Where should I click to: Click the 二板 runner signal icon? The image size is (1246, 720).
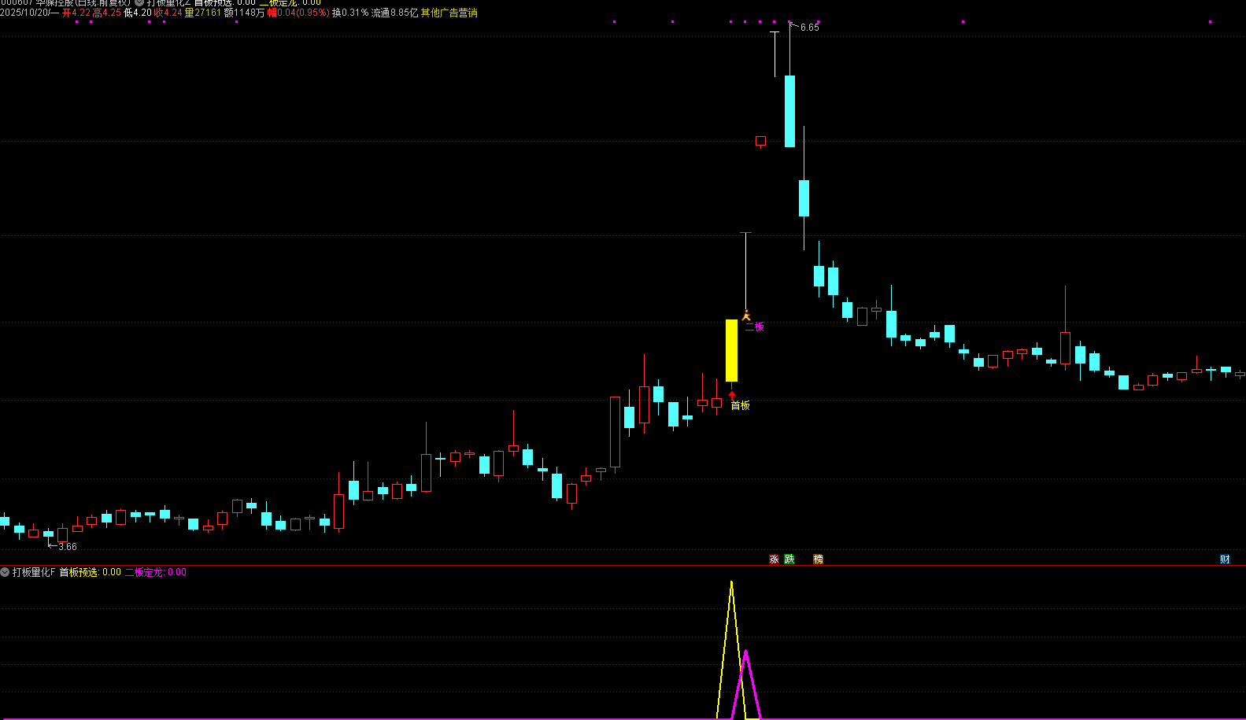click(746, 316)
